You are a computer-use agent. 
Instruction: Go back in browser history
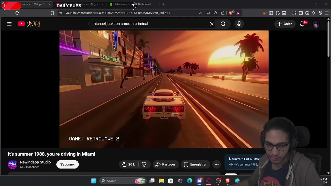click(4, 13)
